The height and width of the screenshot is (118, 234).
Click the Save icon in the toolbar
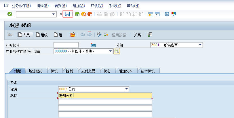(68, 14)
